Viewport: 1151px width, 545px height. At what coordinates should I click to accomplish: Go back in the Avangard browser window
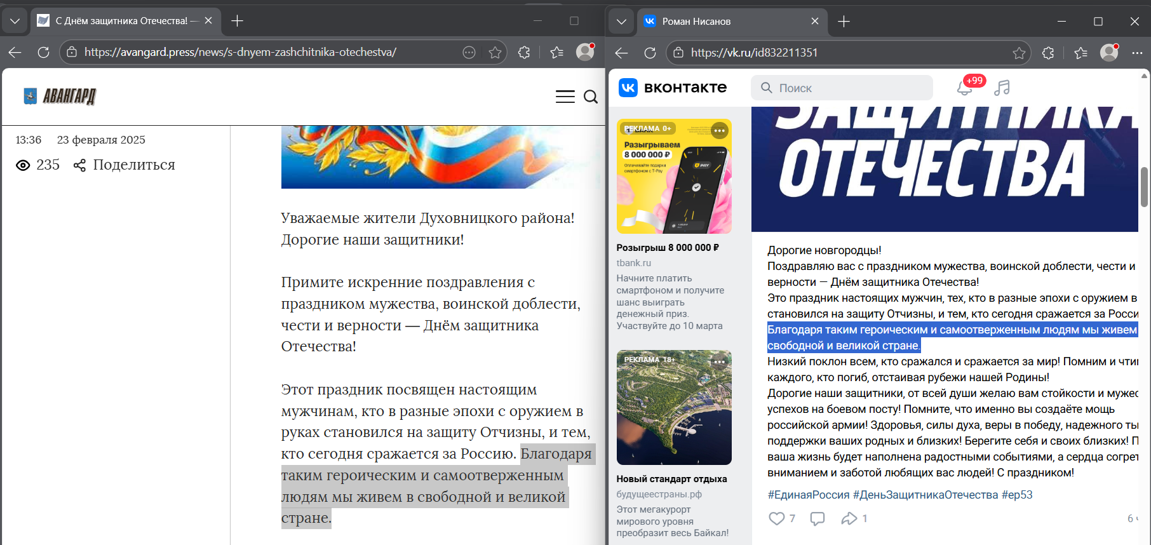[x=15, y=52]
